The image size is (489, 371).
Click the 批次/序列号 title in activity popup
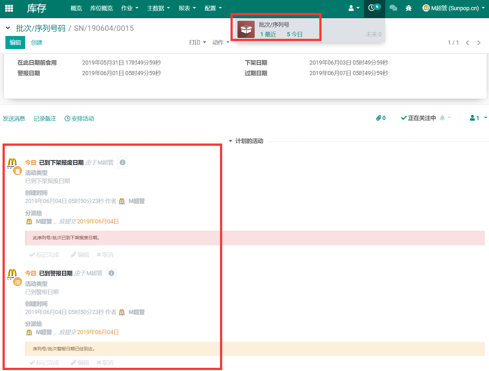coord(274,24)
